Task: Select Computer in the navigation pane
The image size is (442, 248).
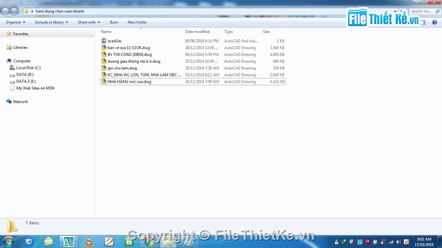Action: [22, 61]
